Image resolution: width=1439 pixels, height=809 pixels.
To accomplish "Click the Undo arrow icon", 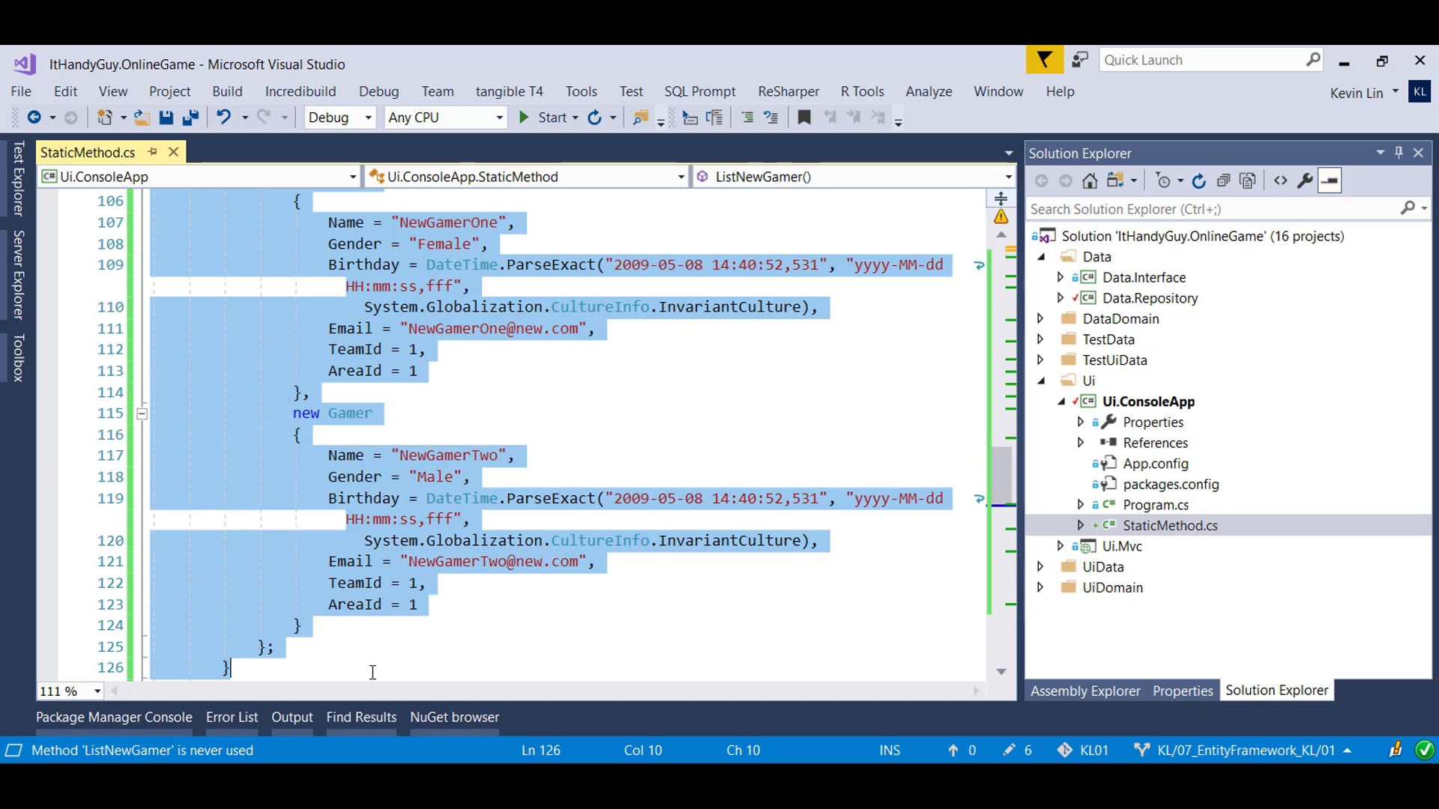I will coord(223,118).
